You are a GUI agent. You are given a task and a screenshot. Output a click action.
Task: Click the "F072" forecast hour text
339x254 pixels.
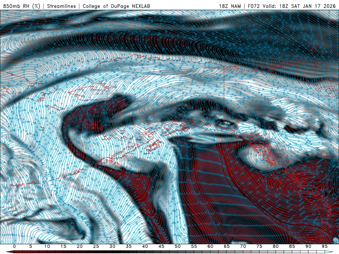pyautogui.click(x=254, y=6)
